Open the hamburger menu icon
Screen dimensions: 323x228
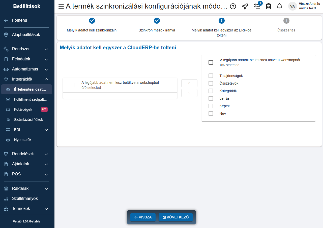click(61, 7)
